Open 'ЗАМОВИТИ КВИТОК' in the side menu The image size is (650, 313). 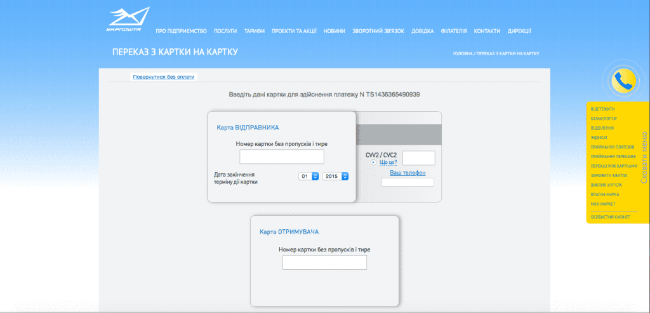[609, 175]
